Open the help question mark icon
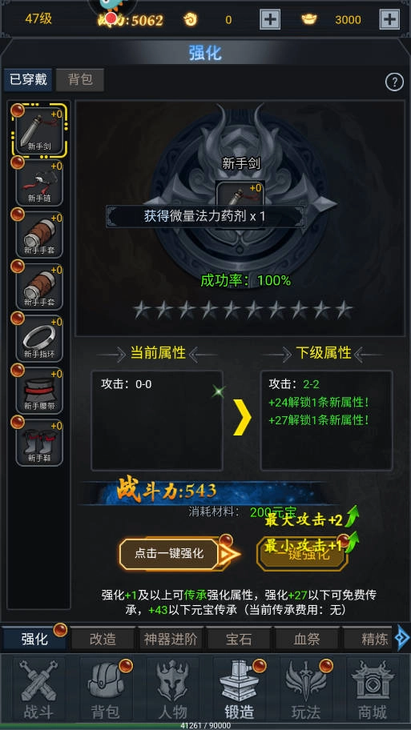The height and width of the screenshot is (730, 411). point(394,82)
